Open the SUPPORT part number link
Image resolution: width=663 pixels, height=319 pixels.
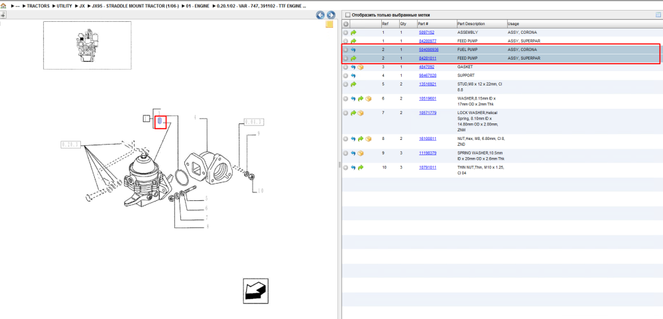(x=427, y=76)
